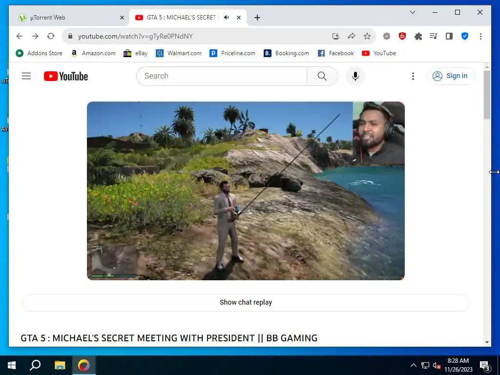Click the browser icon in taskbar
Screen dimensions: 500x375
[x=84, y=365]
